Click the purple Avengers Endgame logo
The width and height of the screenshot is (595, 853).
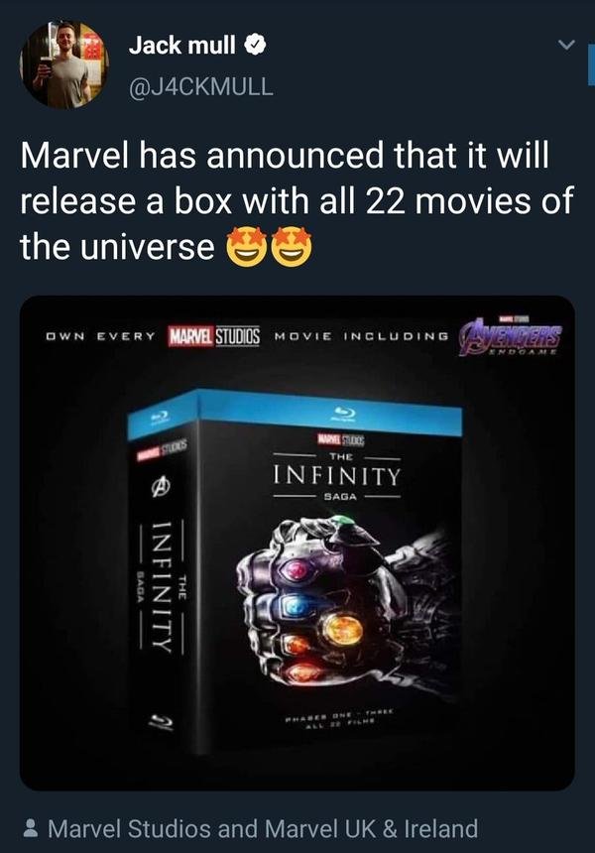pos(511,335)
